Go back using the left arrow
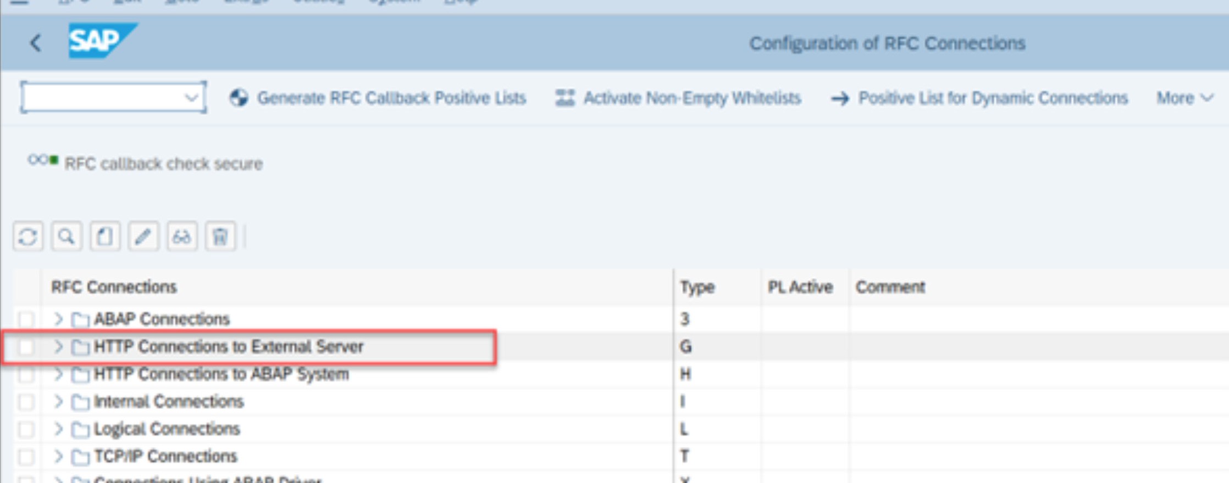Viewport: 1229px width, 483px height. click(x=36, y=43)
